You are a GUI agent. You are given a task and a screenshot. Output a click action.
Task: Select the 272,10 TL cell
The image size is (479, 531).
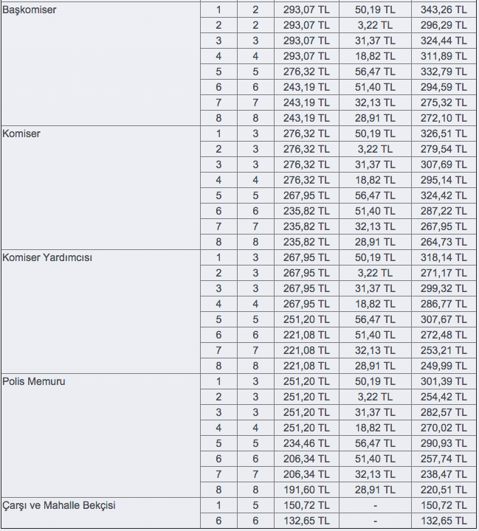pyautogui.click(x=445, y=118)
